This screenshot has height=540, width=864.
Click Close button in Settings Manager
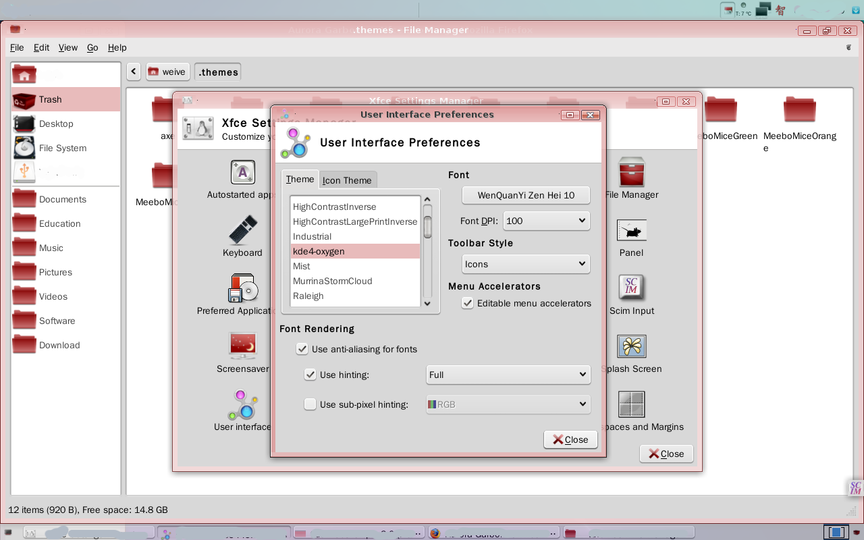pos(666,454)
